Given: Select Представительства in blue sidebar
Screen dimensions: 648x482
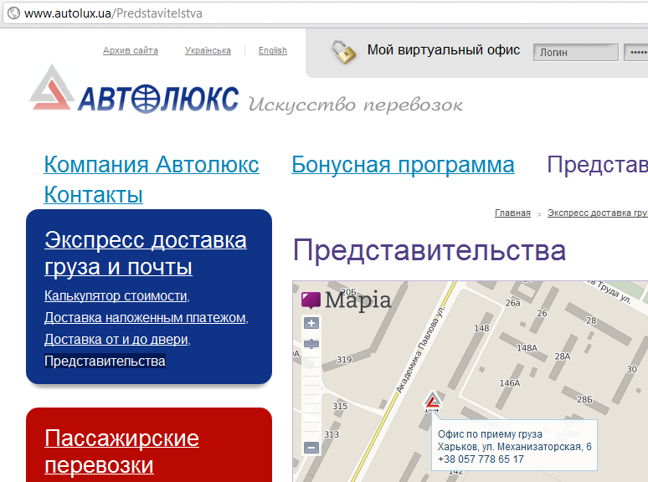Looking at the screenshot, I should pos(105,361).
